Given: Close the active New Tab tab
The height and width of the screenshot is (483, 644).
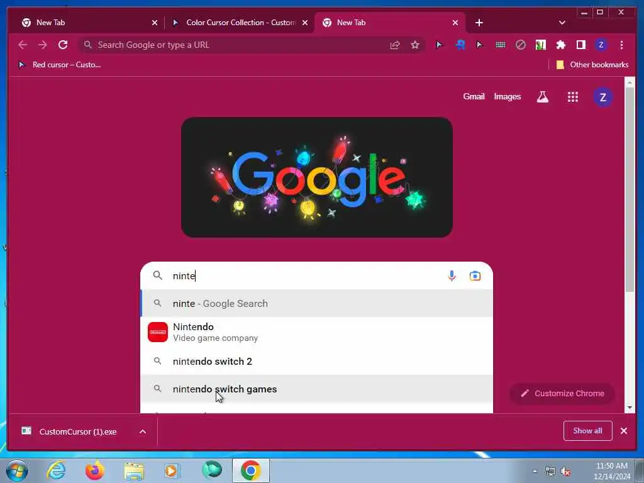Looking at the screenshot, I should tap(455, 23).
